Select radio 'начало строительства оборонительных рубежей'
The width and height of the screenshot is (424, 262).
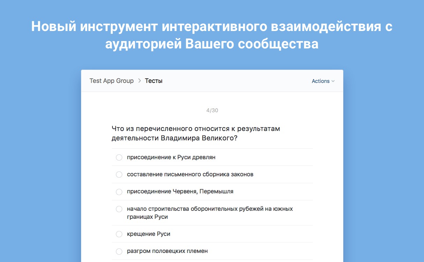coord(119,209)
